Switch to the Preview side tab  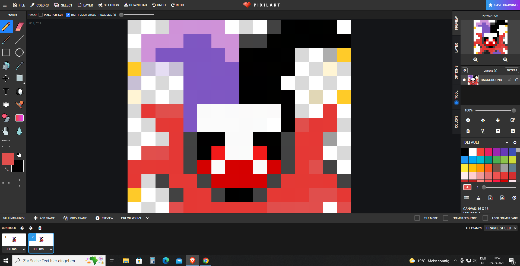[456, 23]
